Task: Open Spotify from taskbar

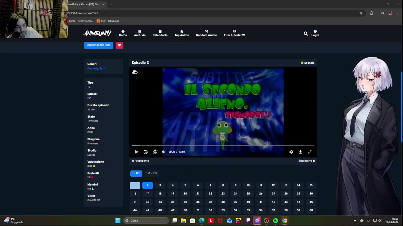Action: tap(275, 221)
